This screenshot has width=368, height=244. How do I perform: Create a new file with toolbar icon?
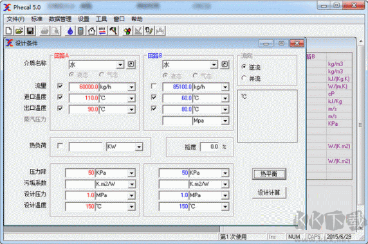(8, 31)
